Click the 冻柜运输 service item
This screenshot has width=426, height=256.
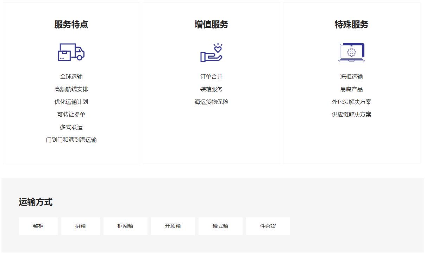(351, 77)
